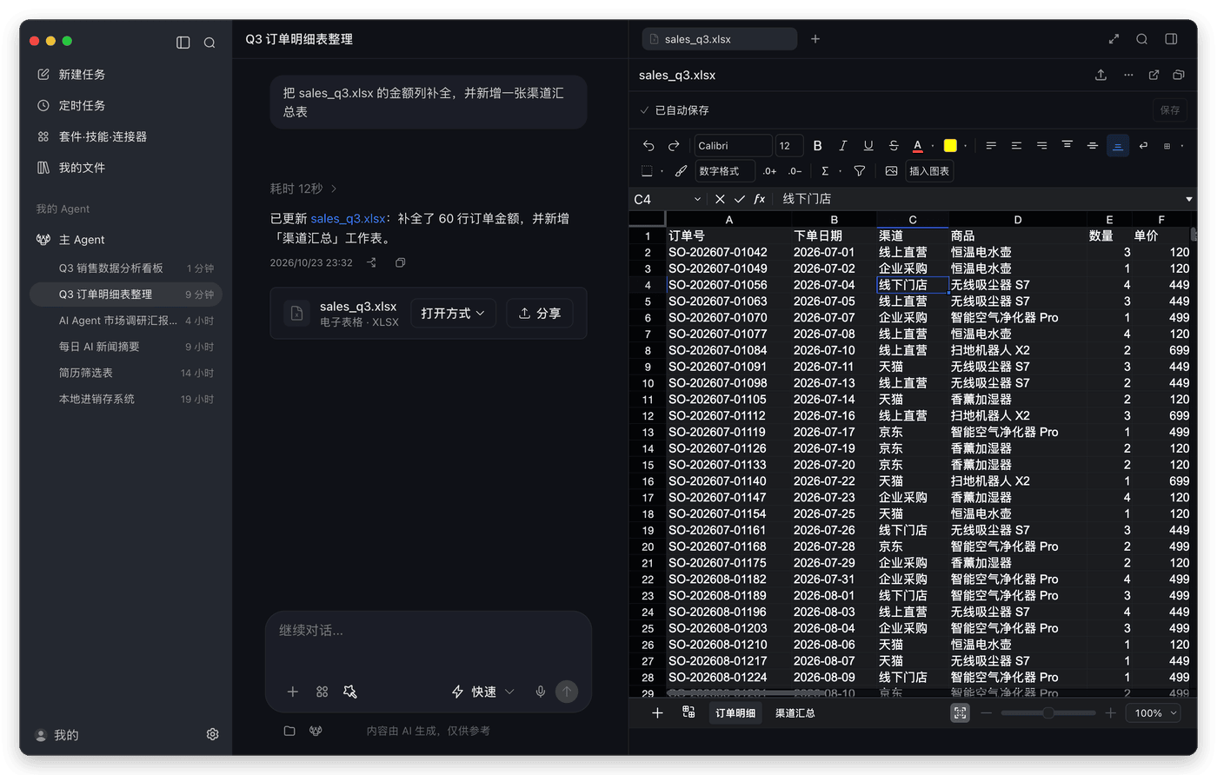The width and height of the screenshot is (1217, 775).
Task: Toggle strikethrough formatting
Action: [x=893, y=146]
